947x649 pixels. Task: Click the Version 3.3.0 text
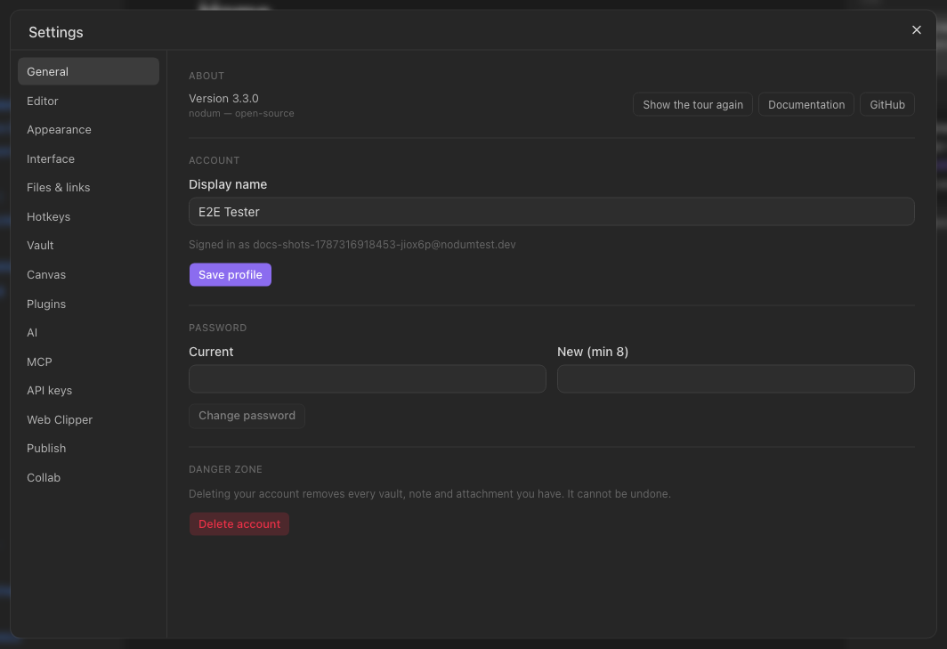(223, 99)
